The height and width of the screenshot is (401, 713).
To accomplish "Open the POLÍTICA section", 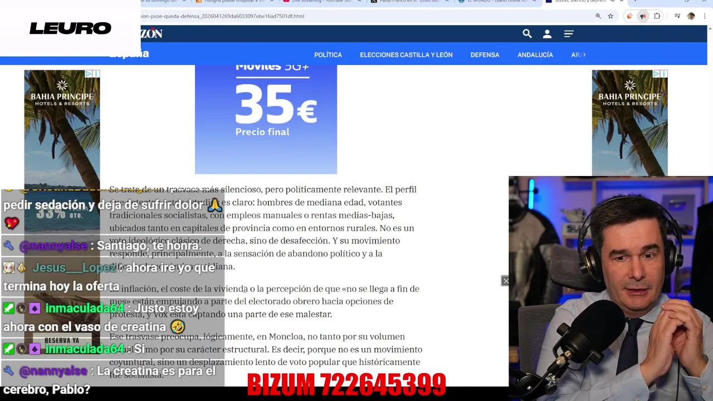I will 328,55.
